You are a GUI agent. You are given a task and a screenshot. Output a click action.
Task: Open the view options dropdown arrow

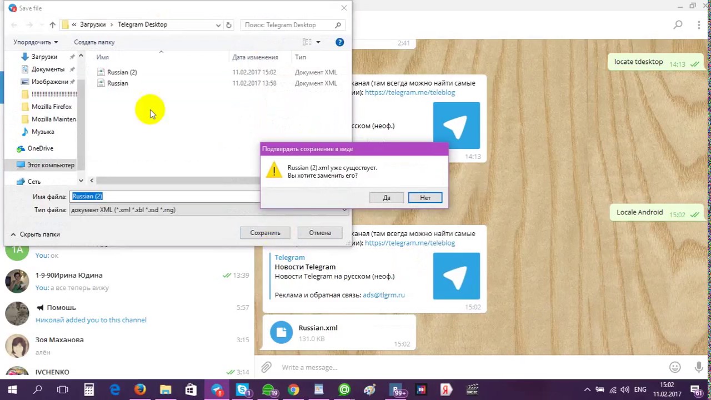[x=318, y=42]
